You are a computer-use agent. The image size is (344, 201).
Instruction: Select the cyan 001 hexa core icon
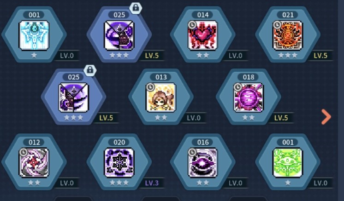[x=34, y=35]
